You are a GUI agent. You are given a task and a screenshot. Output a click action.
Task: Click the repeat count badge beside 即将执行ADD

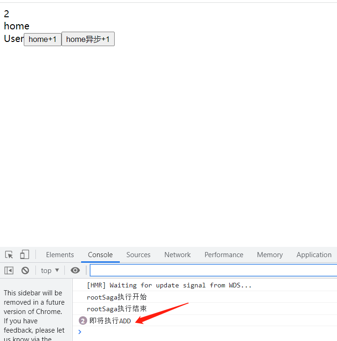point(83,321)
